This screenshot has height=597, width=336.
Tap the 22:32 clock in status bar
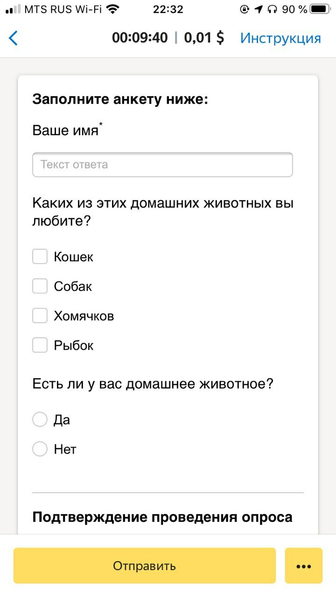(x=168, y=9)
